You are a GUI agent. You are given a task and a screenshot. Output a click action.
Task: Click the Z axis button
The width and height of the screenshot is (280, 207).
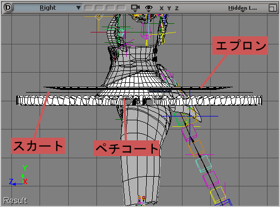(177, 8)
